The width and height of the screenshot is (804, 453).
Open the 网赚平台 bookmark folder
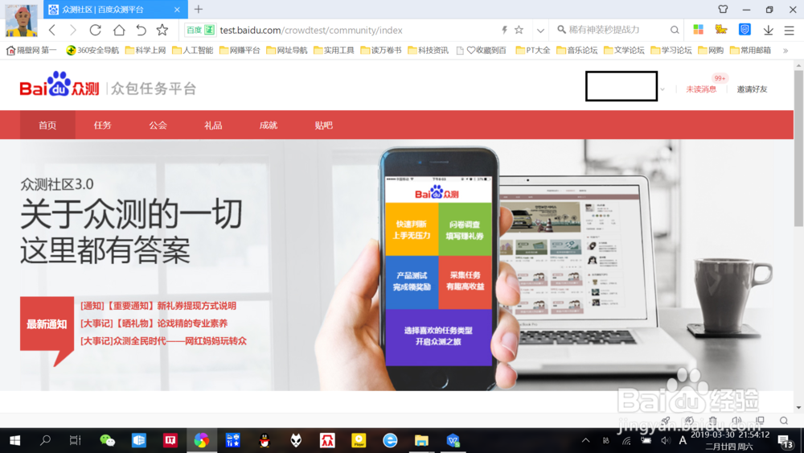(240, 50)
